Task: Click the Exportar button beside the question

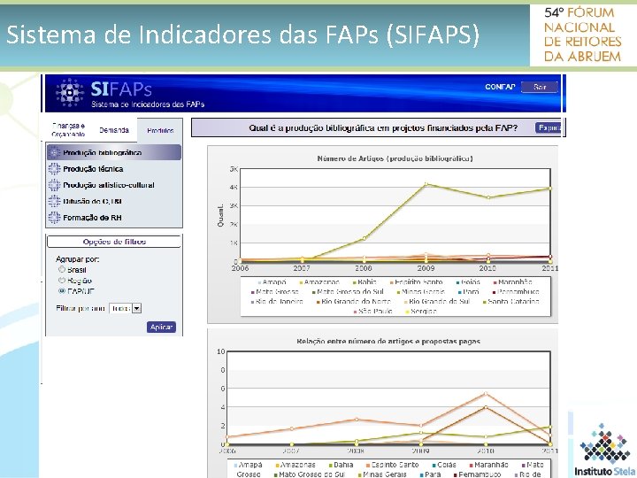Action: coord(548,127)
